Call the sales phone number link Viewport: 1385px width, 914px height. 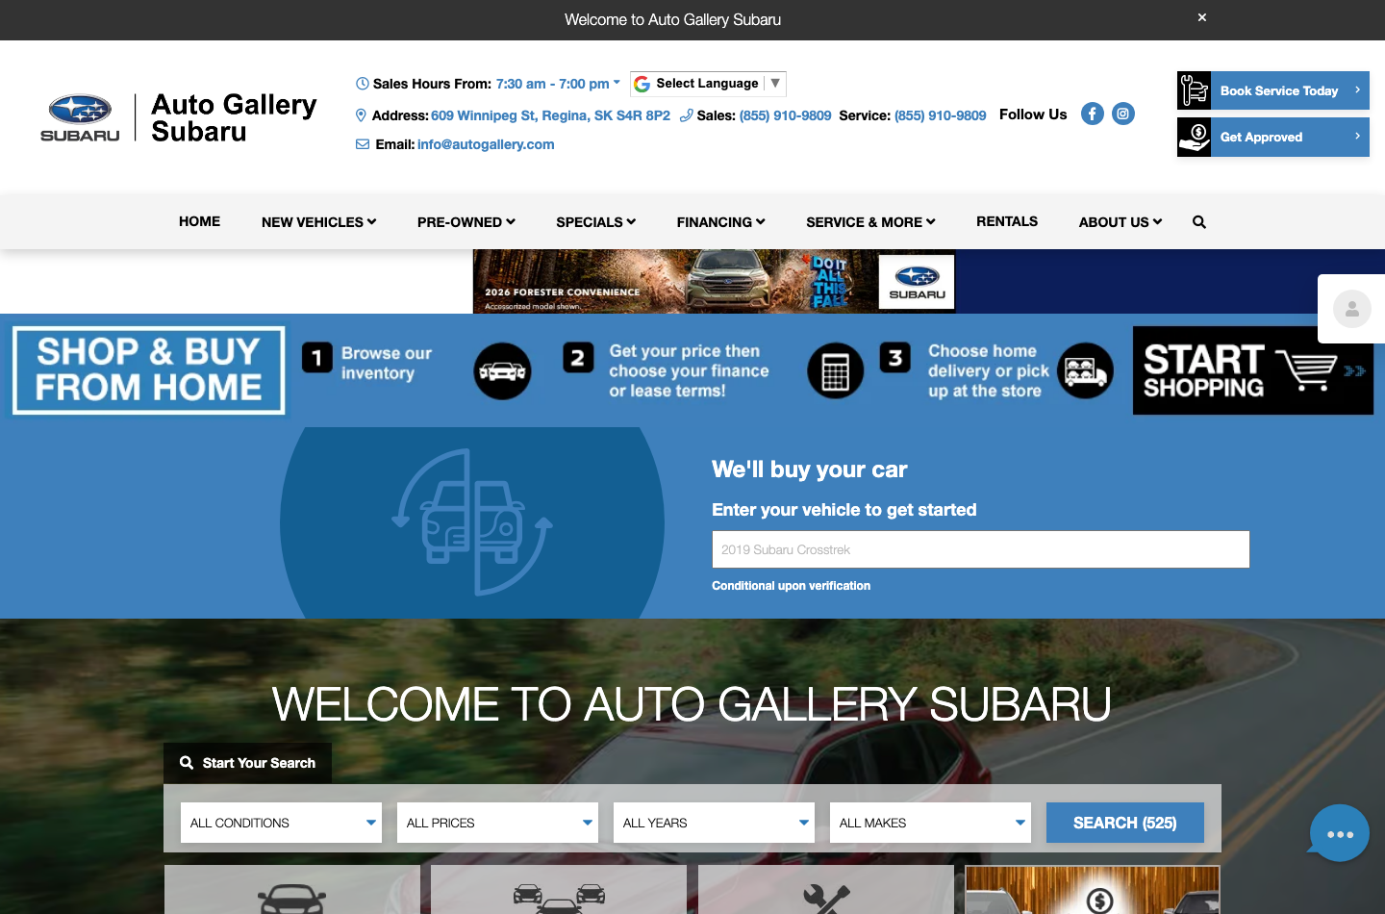[x=785, y=115]
